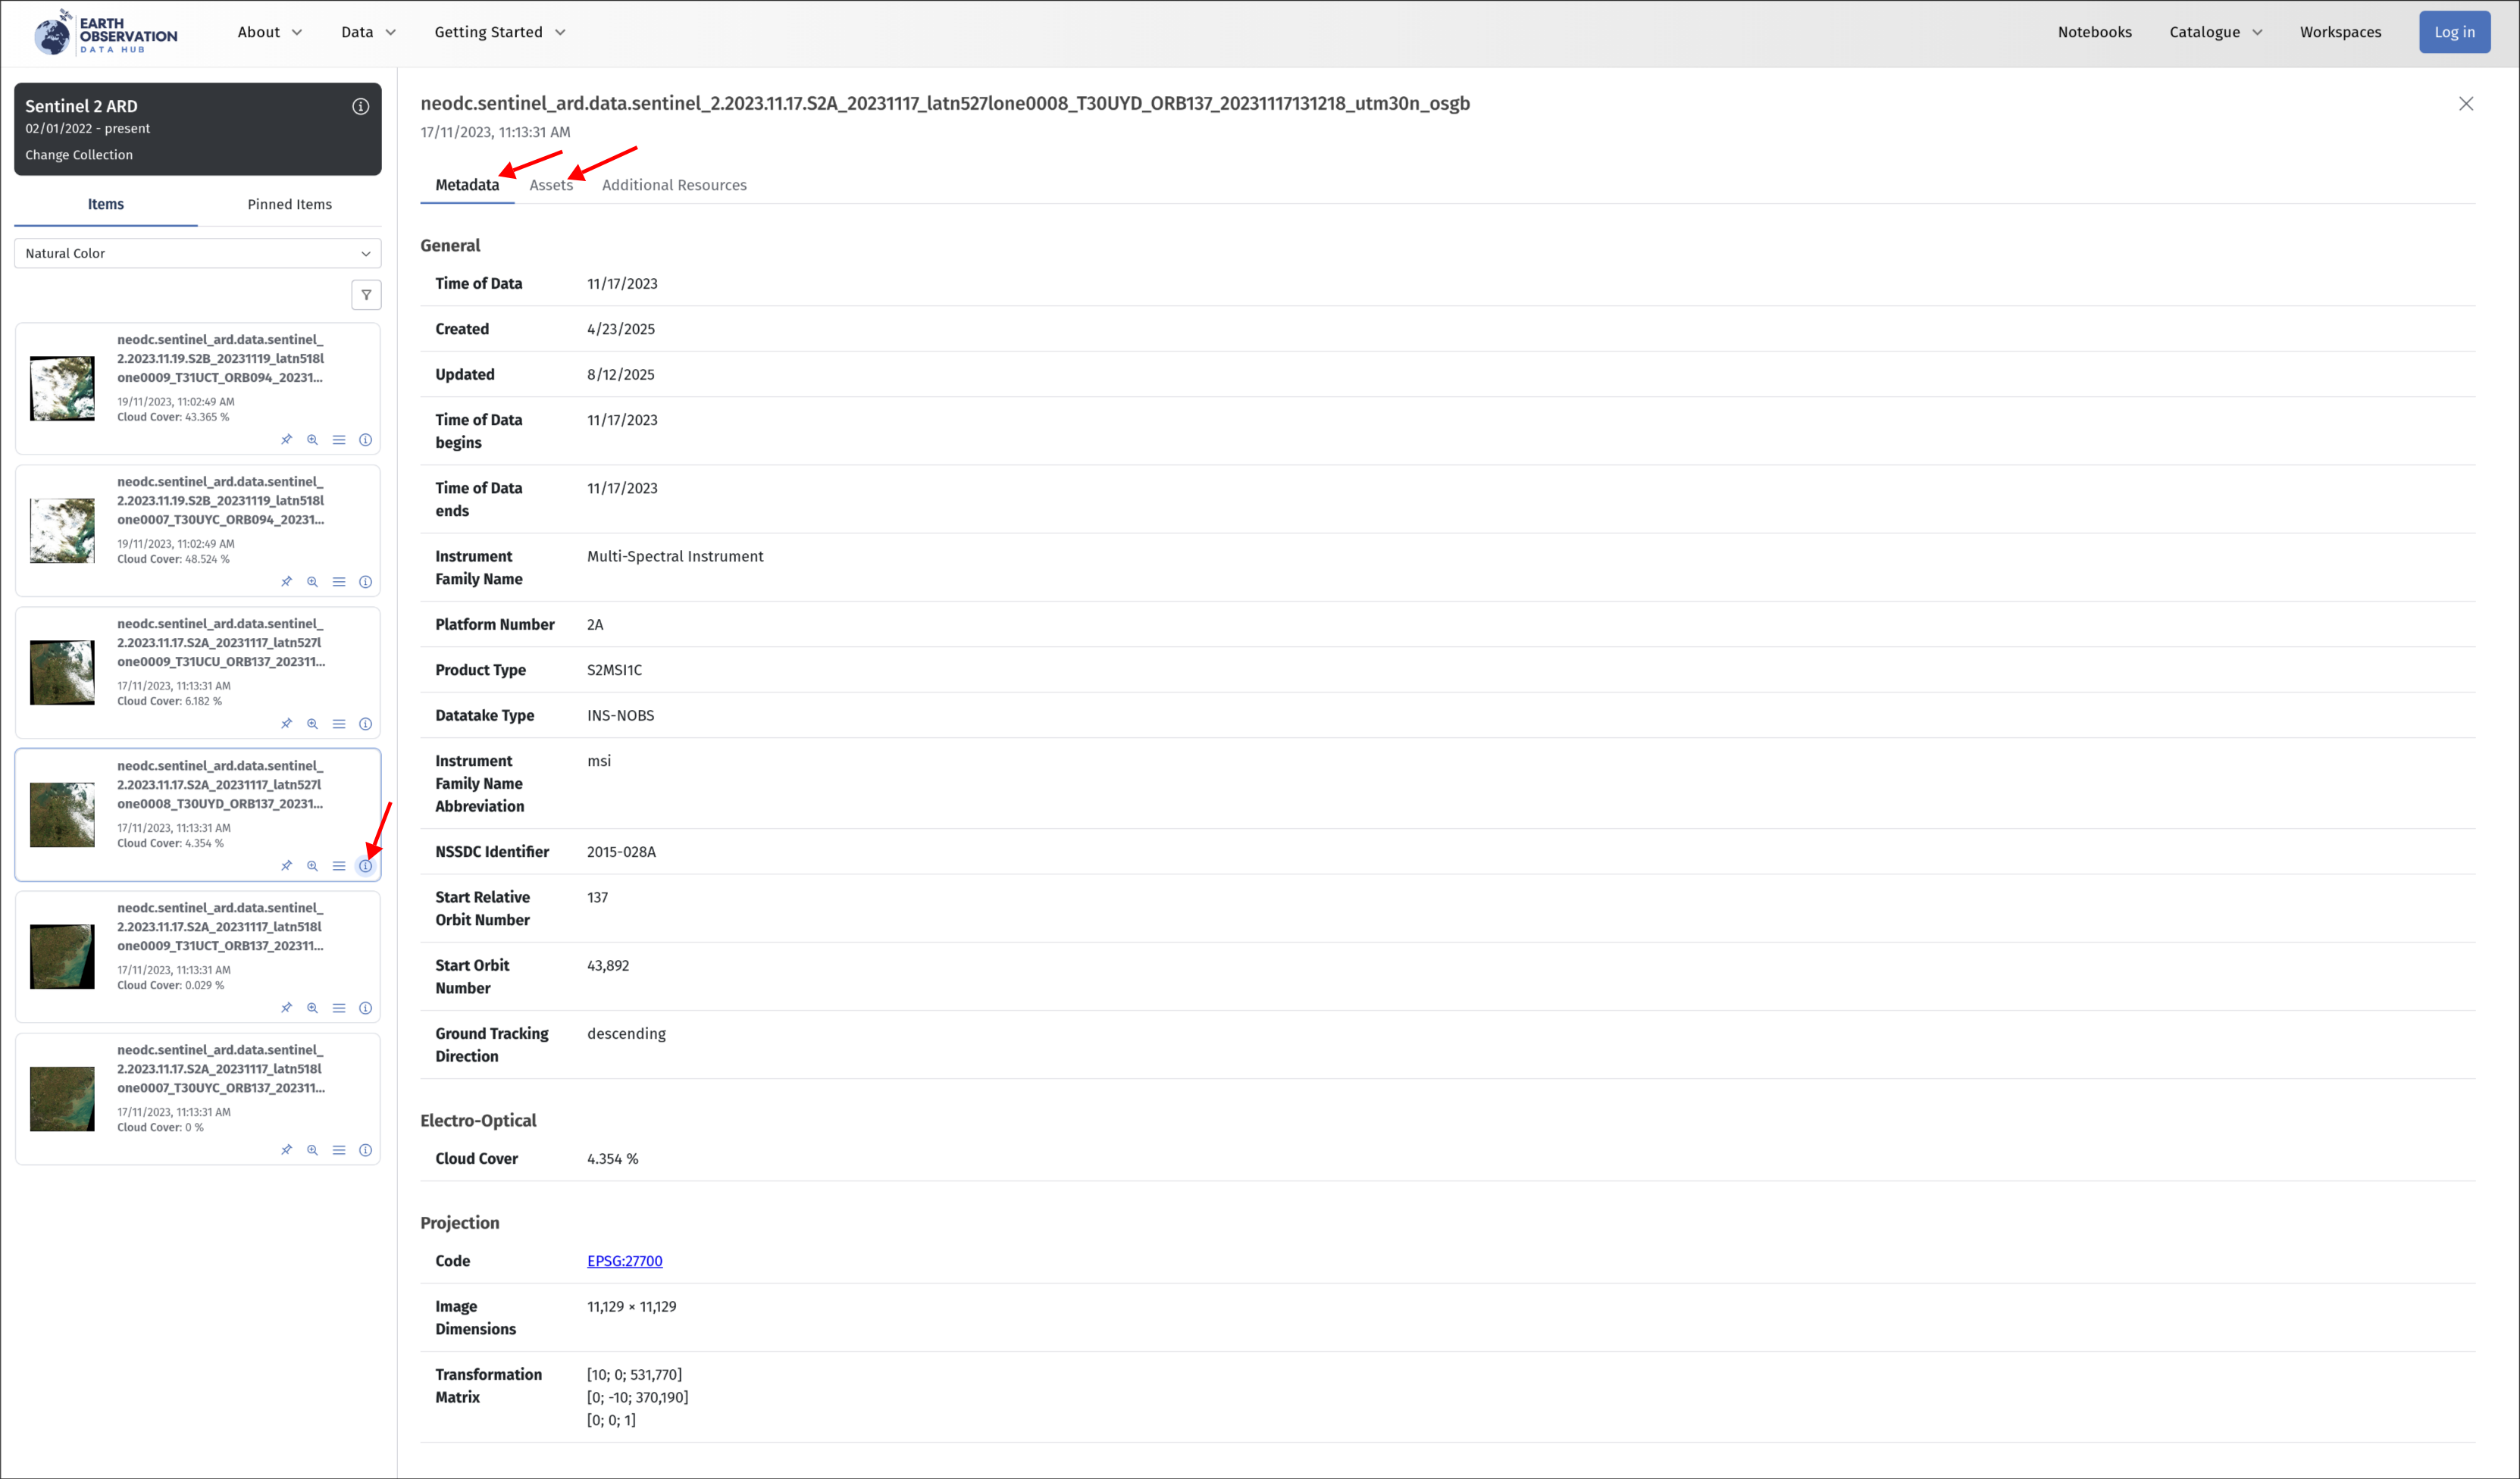Click thumbnail of the T31UCU_ORB137 item

(x=62, y=672)
